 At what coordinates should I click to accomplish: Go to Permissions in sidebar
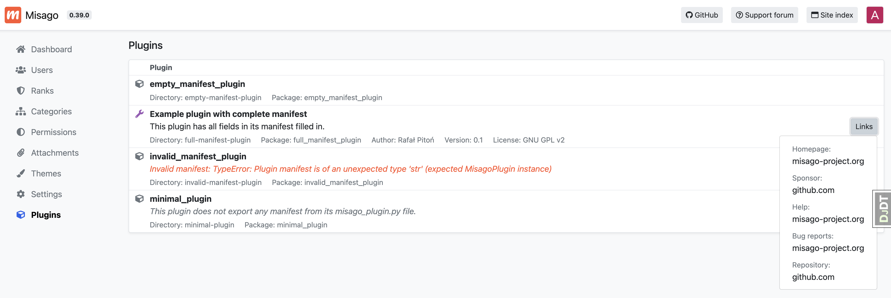(54, 132)
